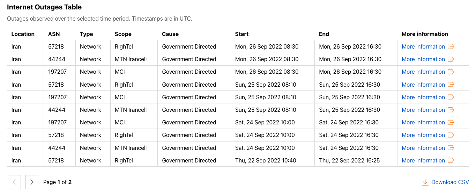Click the orange download arrow icon

pos(425,182)
